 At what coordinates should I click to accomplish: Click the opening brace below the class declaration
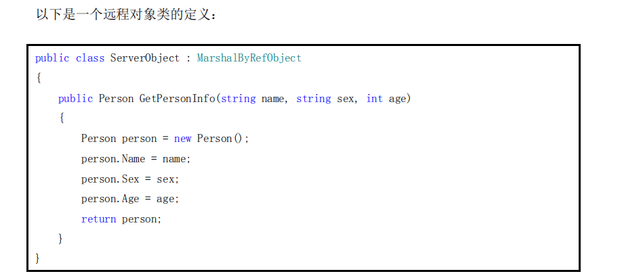(38, 78)
